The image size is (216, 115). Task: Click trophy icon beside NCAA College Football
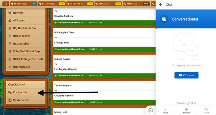click(10, 59)
